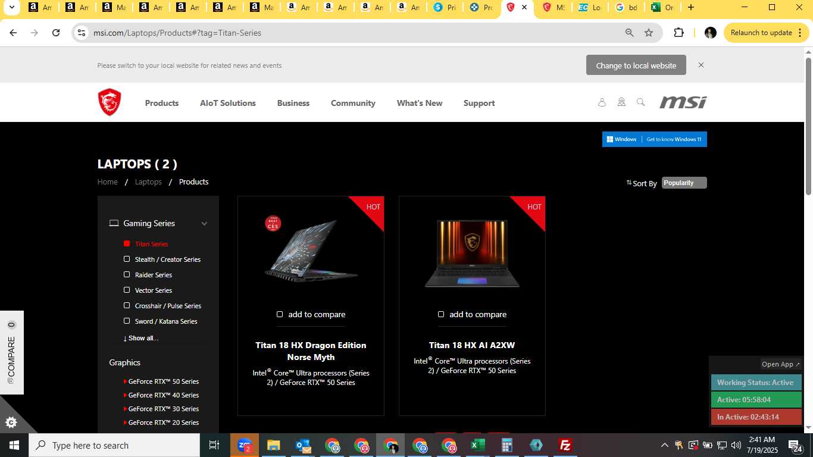Open Titan 18 HX Dragon Edition Norse Myth title
Image resolution: width=813 pixels, height=457 pixels.
point(311,351)
